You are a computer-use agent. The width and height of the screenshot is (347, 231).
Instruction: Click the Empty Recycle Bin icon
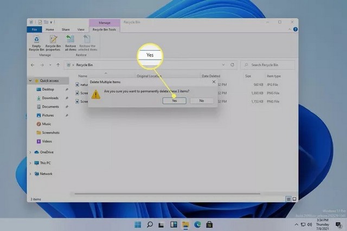pos(36,42)
